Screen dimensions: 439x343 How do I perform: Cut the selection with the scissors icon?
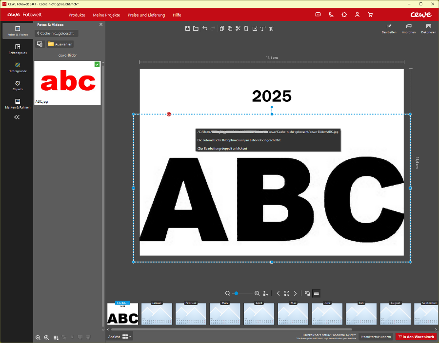[238, 28]
